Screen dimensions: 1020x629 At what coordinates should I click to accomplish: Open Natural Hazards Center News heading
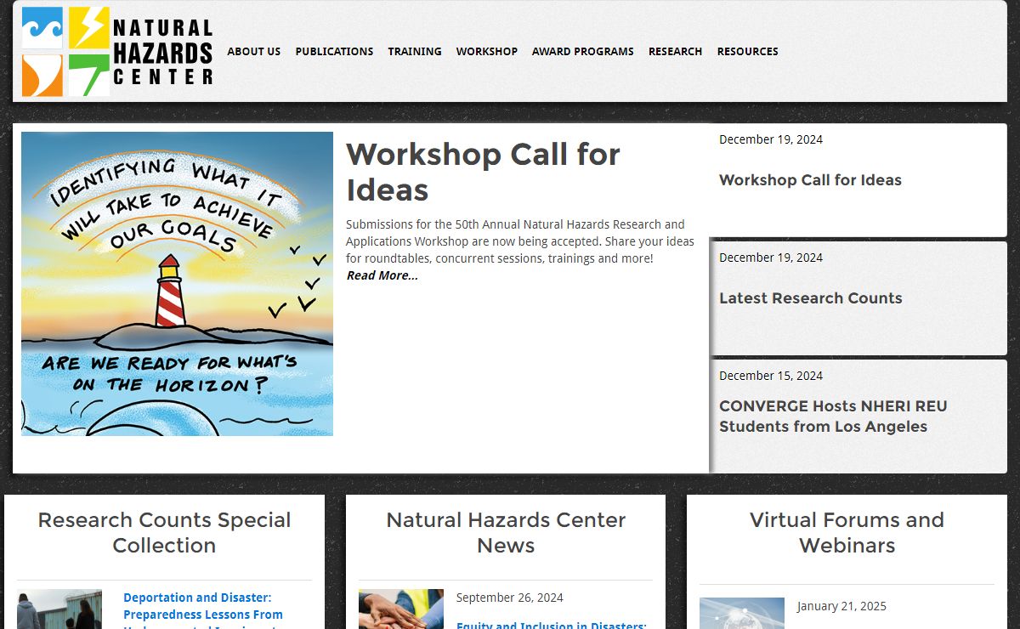coord(506,532)
